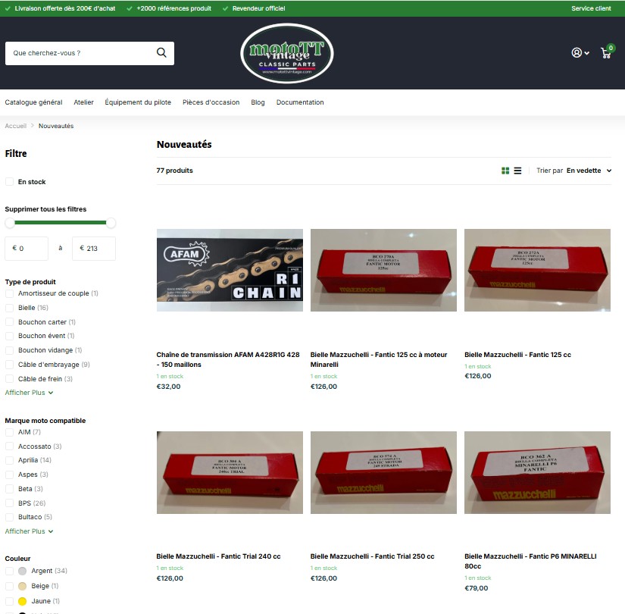Click the Service client link

tap(591, 8)
